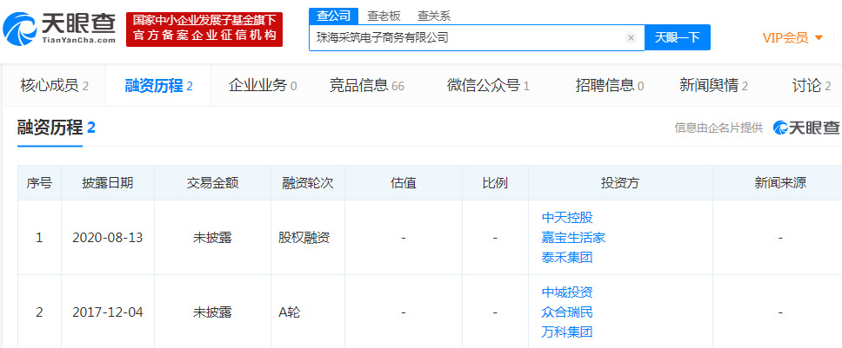Open the 新闻舆情 tab

point(713,86)
